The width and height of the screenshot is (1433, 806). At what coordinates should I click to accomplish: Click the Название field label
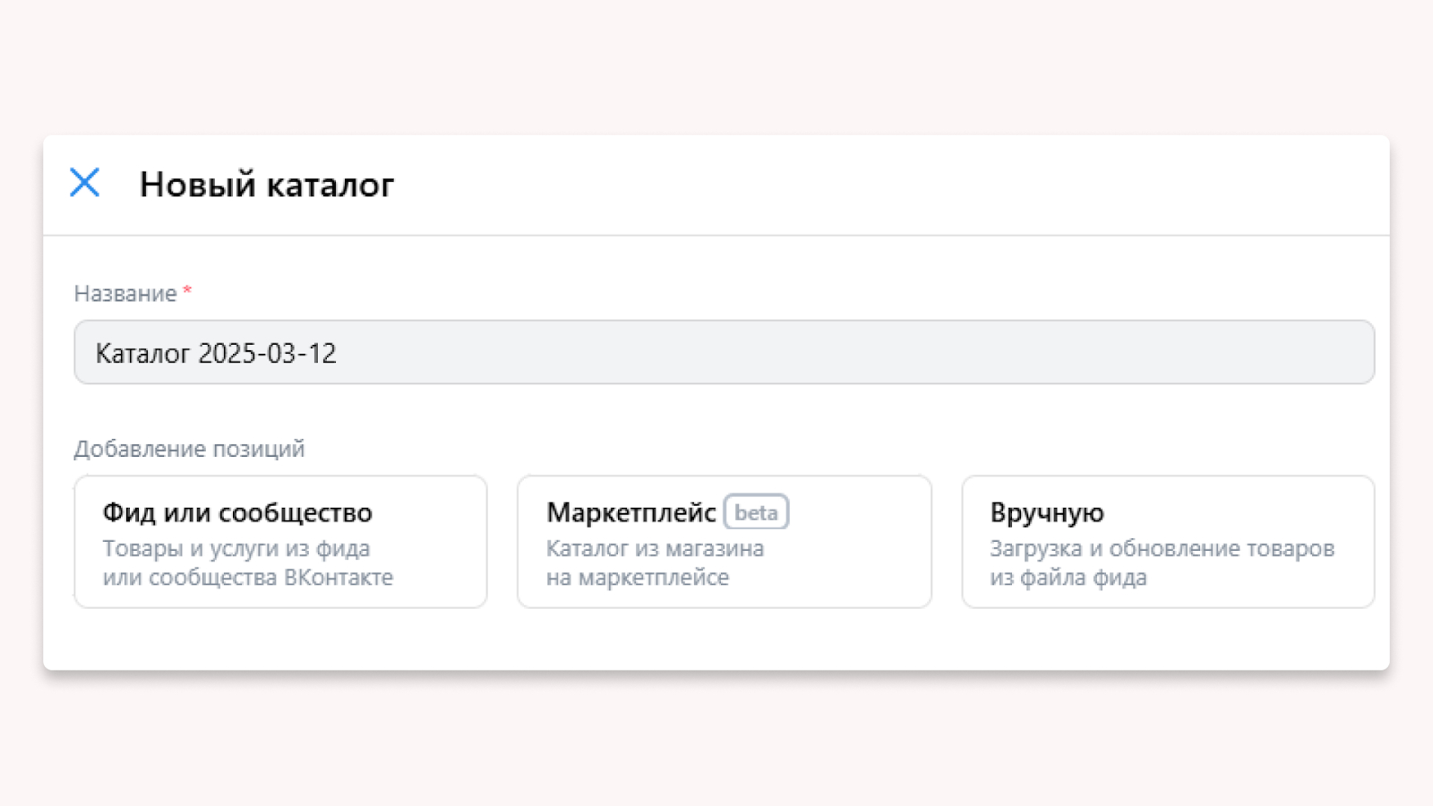(x=125, y=294)
